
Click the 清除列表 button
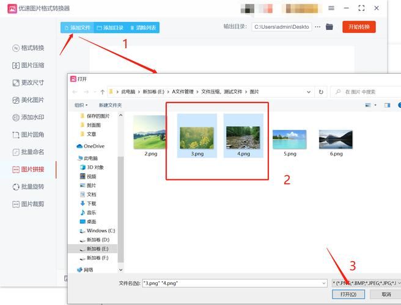pyautogui.click(x=143, y=27)
